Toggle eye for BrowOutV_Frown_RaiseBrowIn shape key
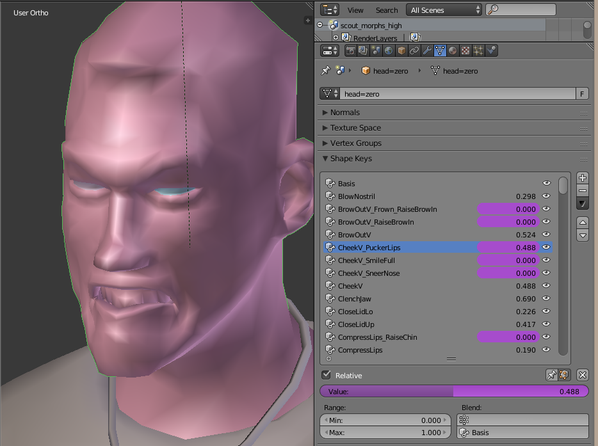This screenshot has height=446, width=598. [547, 209]
